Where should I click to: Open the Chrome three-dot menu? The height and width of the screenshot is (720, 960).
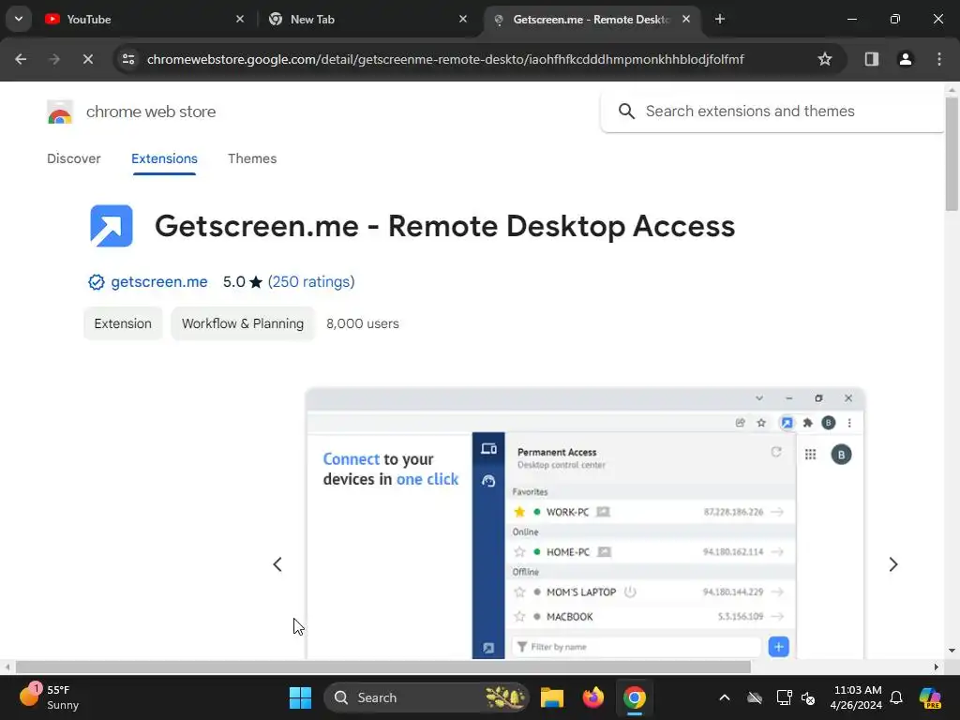pyautogui.click(x=939, y=59)
